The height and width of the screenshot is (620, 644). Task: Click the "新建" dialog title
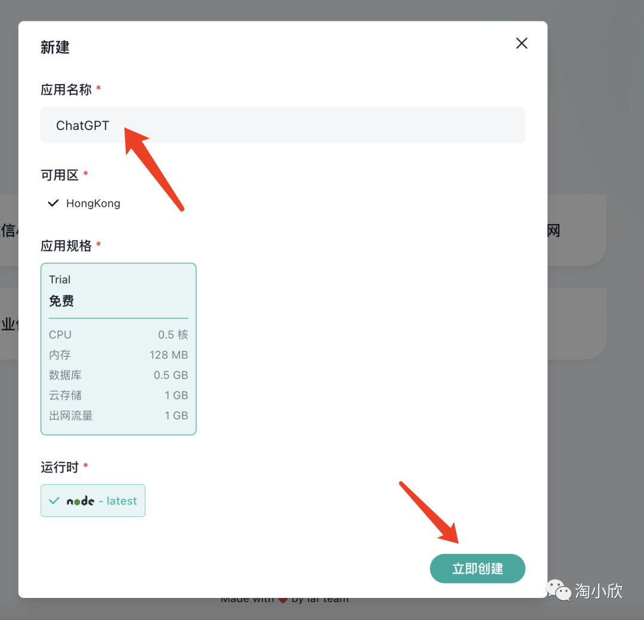pyautogui.click(x=55, y=47)
